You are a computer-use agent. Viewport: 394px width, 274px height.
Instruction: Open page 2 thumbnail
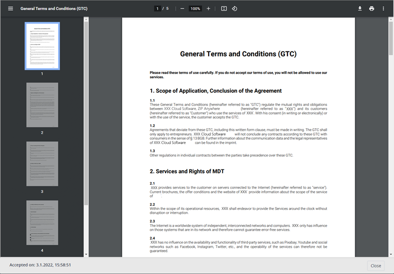(x=42, y=105)
